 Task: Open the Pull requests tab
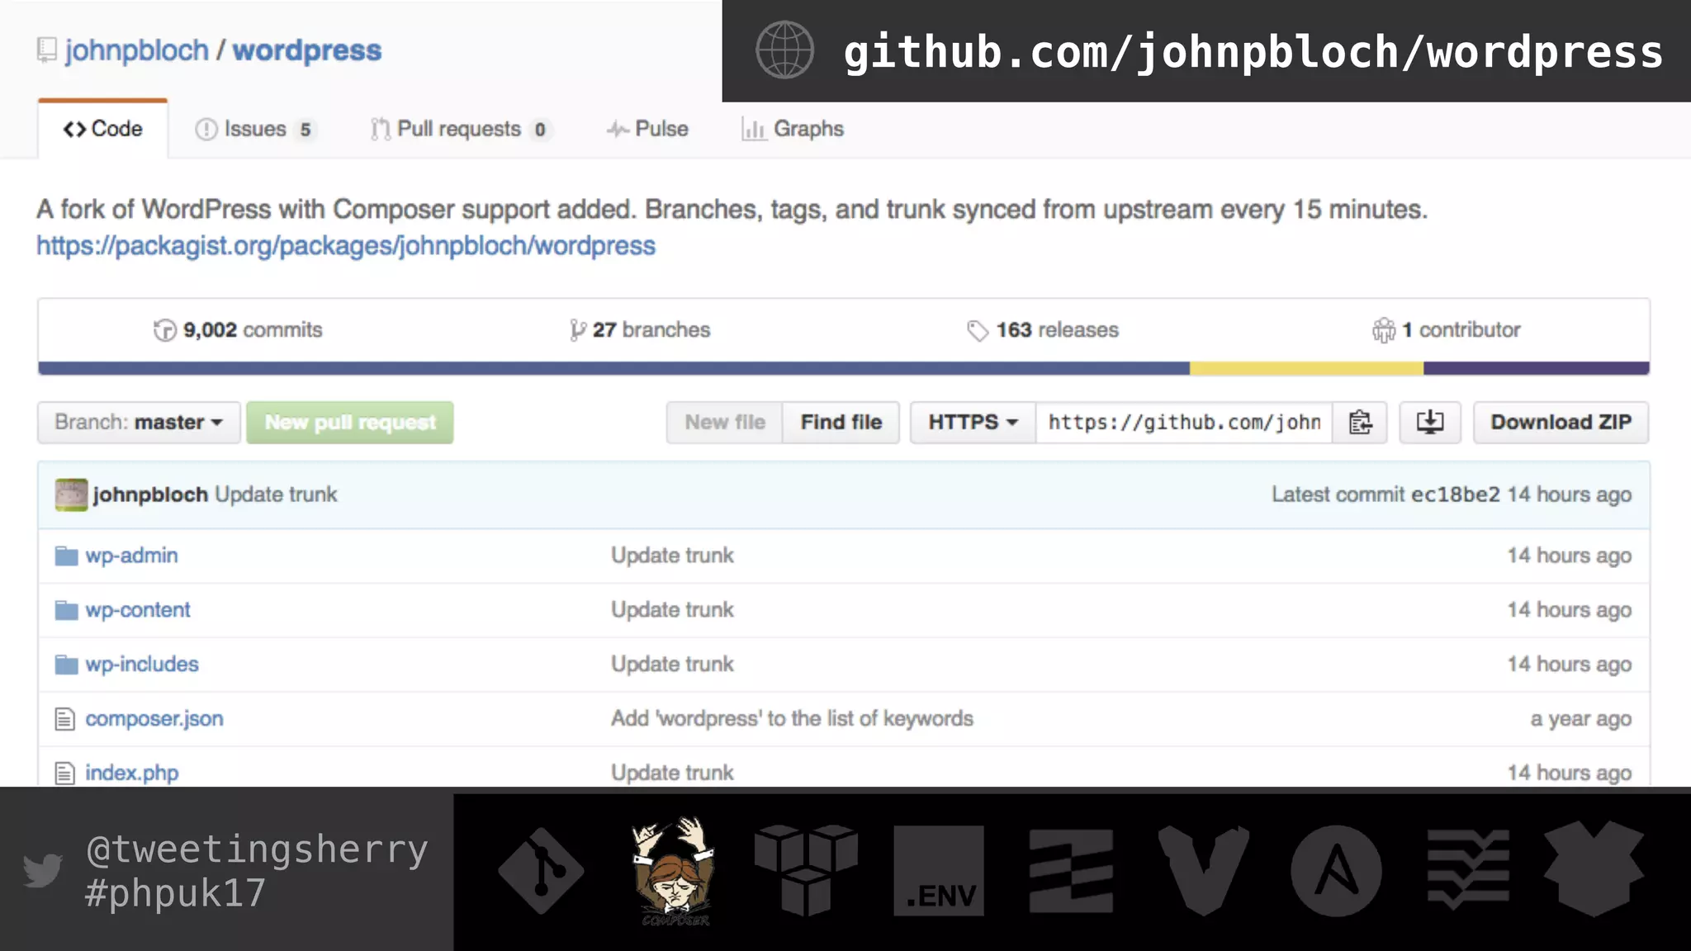point(460,130)
